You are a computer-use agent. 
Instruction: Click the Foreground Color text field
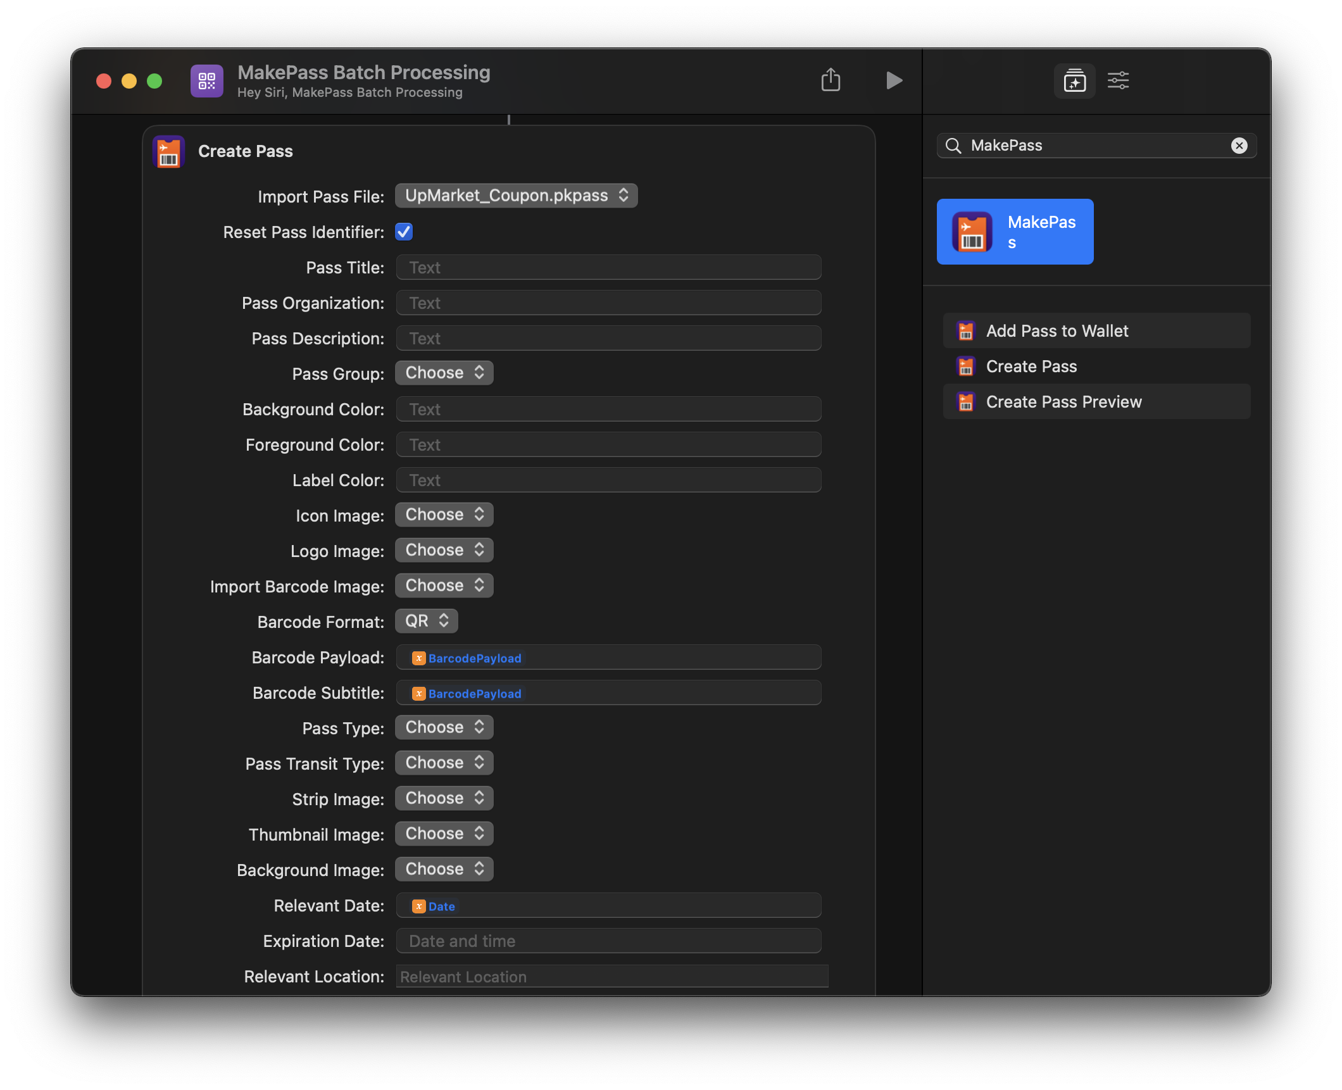point(608,444)
